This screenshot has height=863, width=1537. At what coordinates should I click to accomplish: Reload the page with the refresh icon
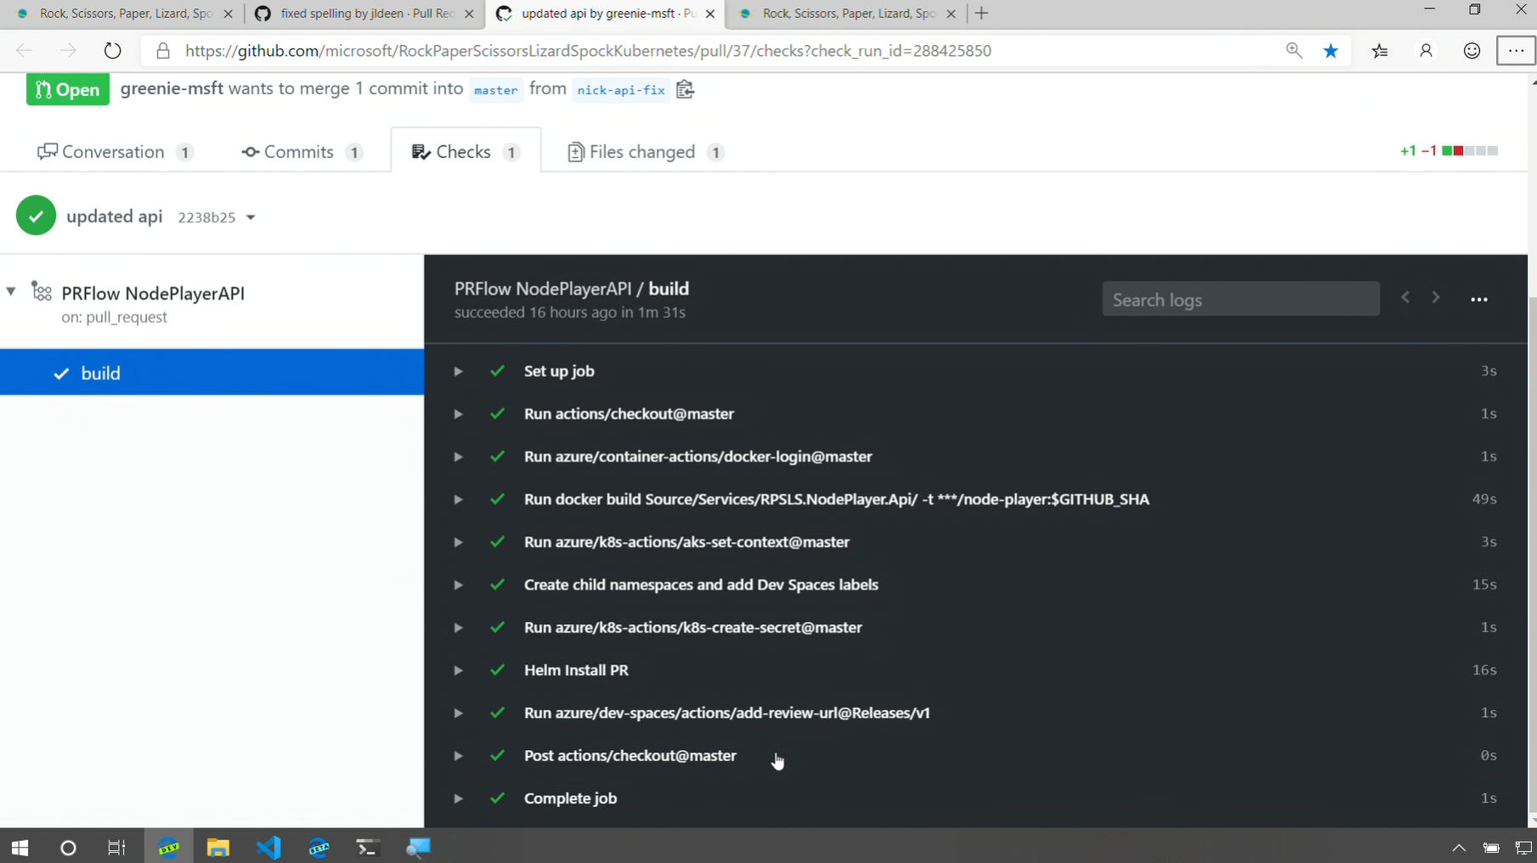pyautogui.click(x=112, y=51)
